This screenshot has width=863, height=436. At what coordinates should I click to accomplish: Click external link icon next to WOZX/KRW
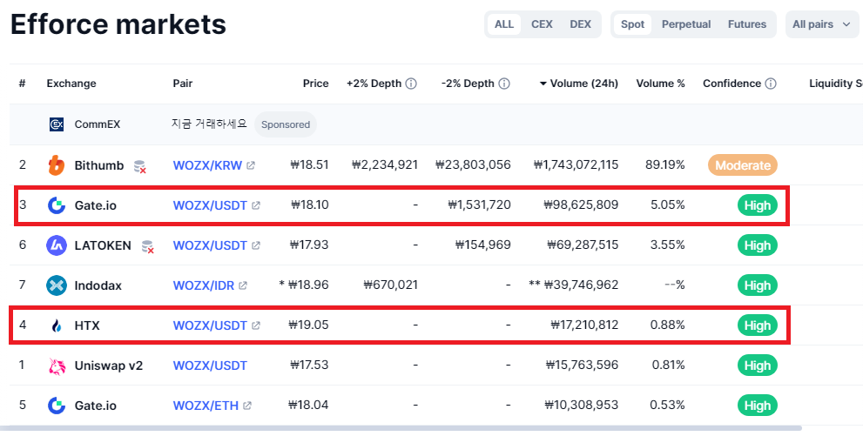click(251, 165)
